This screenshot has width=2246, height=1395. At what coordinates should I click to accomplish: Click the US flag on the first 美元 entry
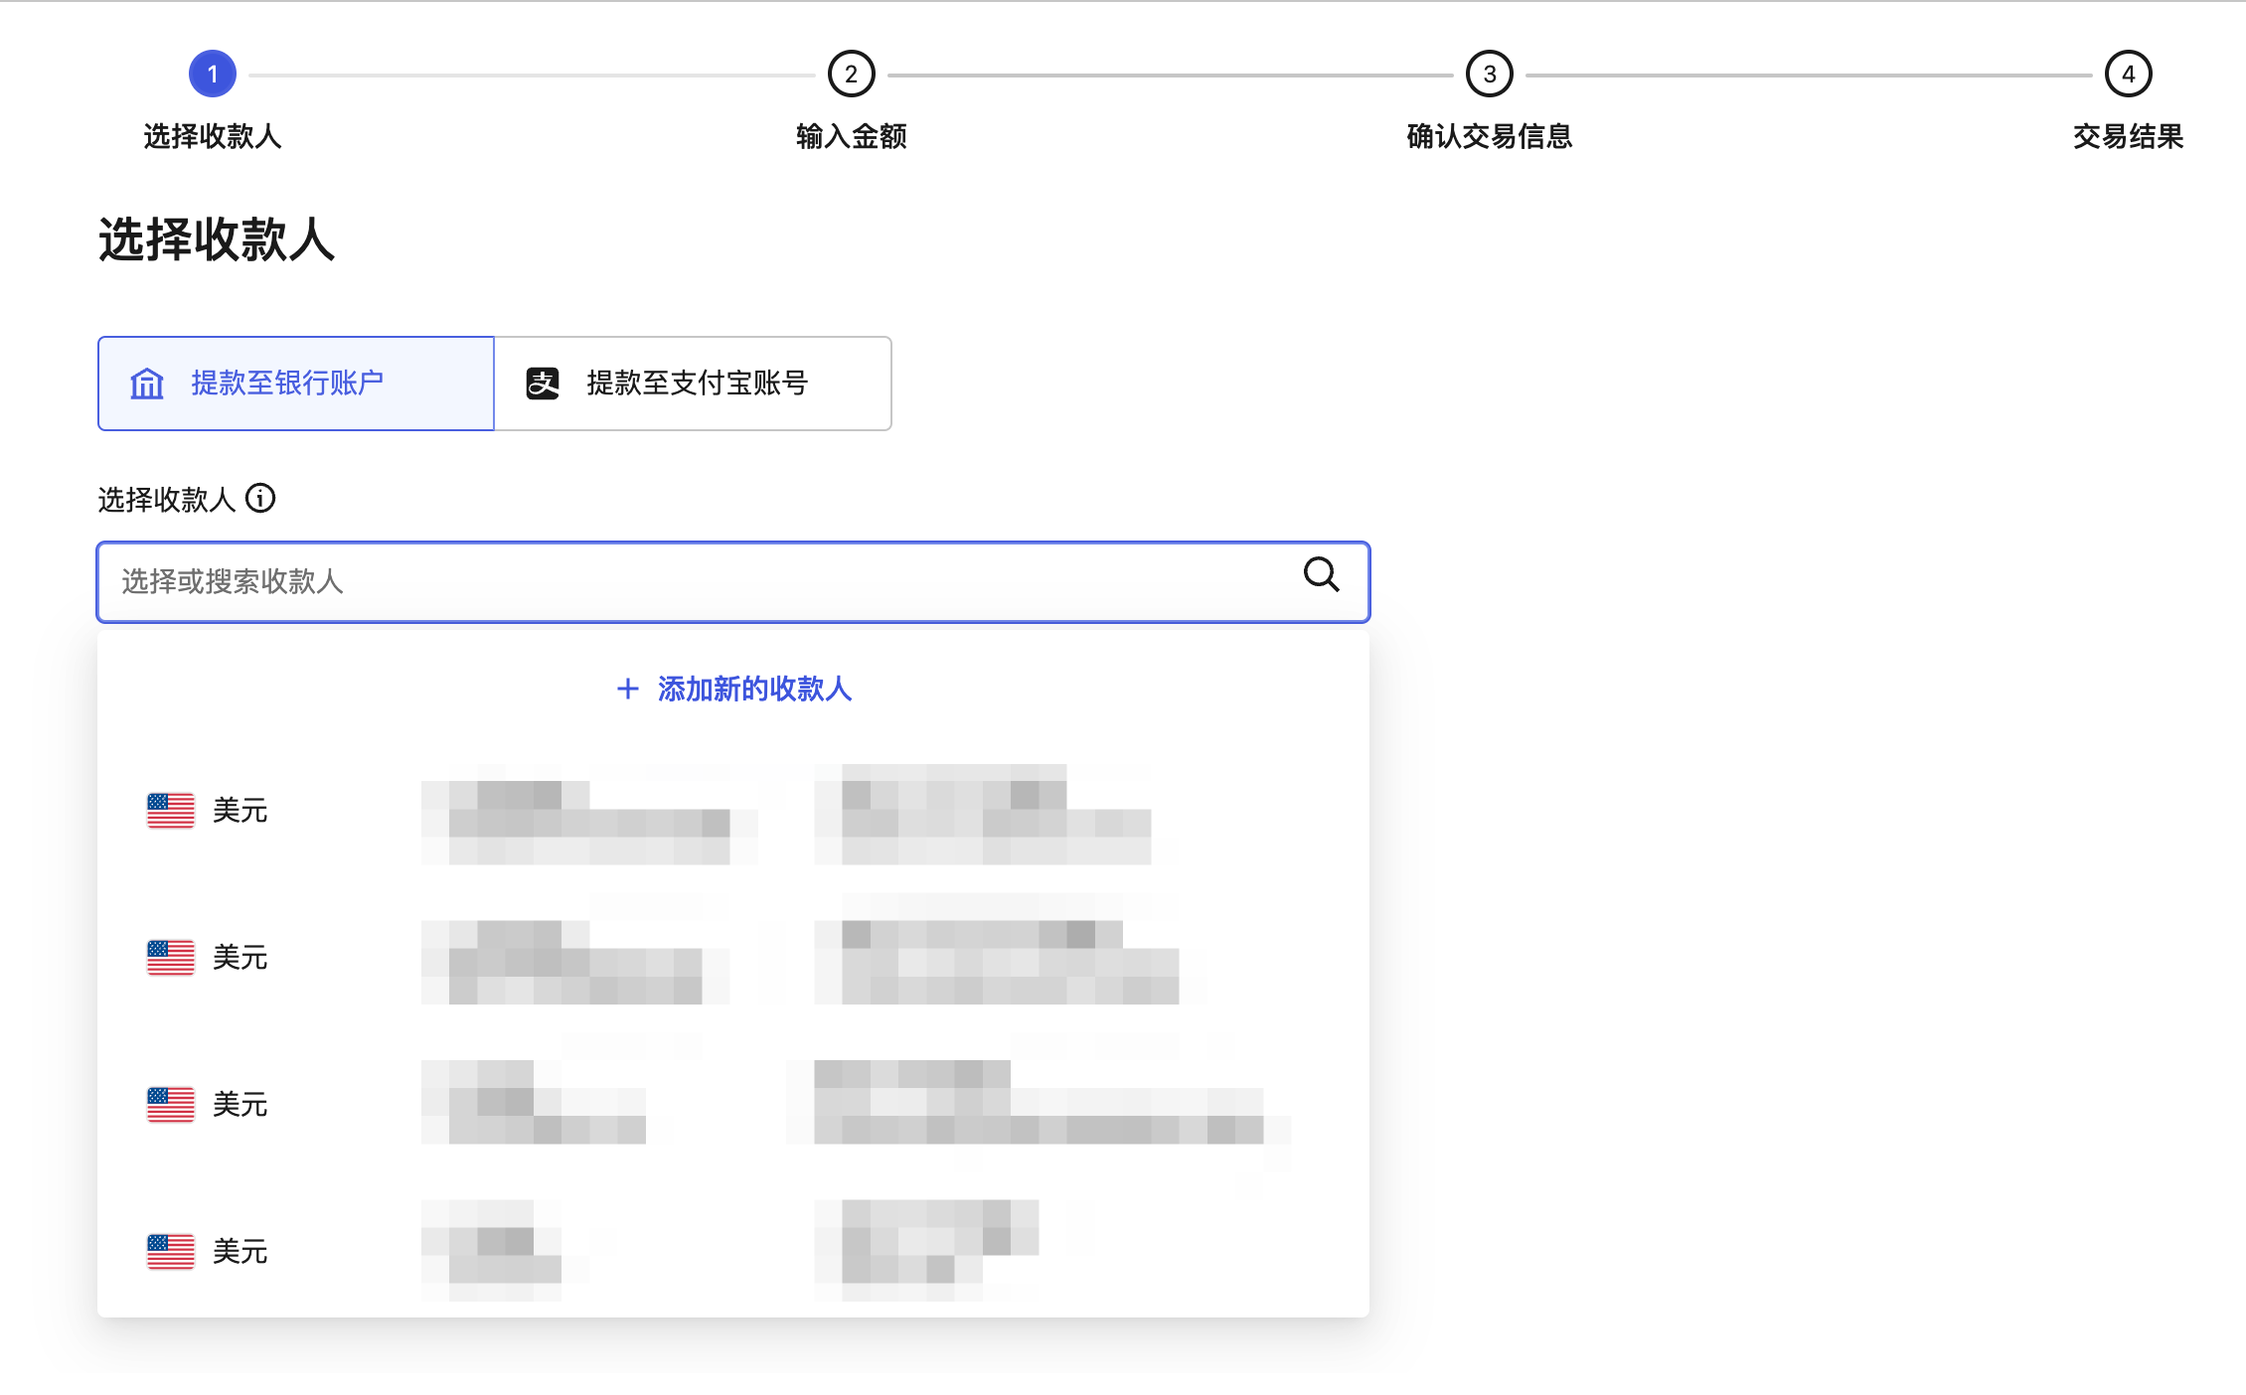pos(169,811)
